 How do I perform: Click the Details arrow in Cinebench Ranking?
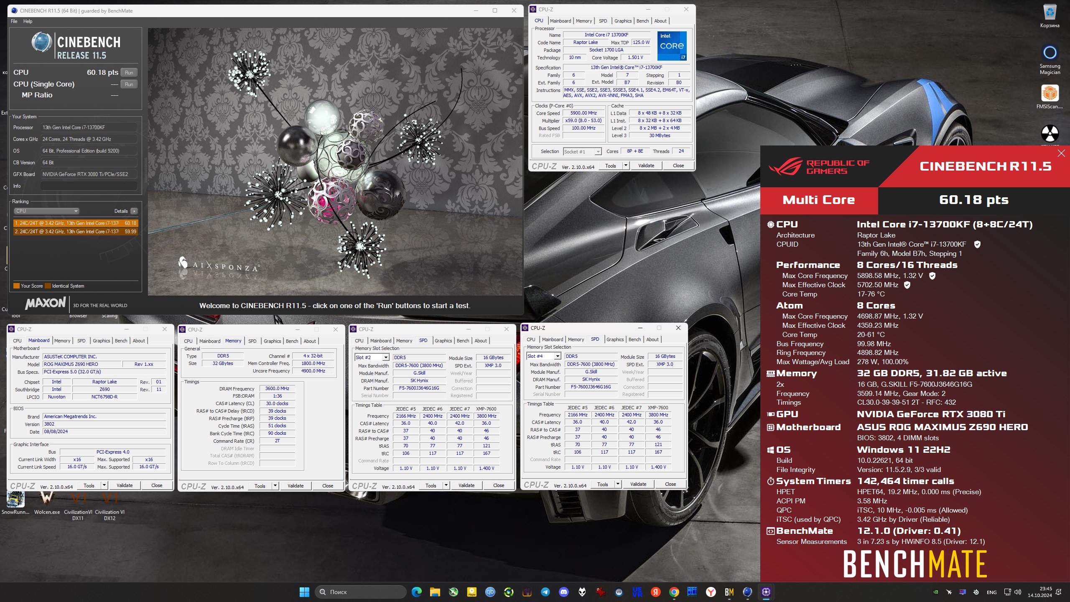pos(134,211)
